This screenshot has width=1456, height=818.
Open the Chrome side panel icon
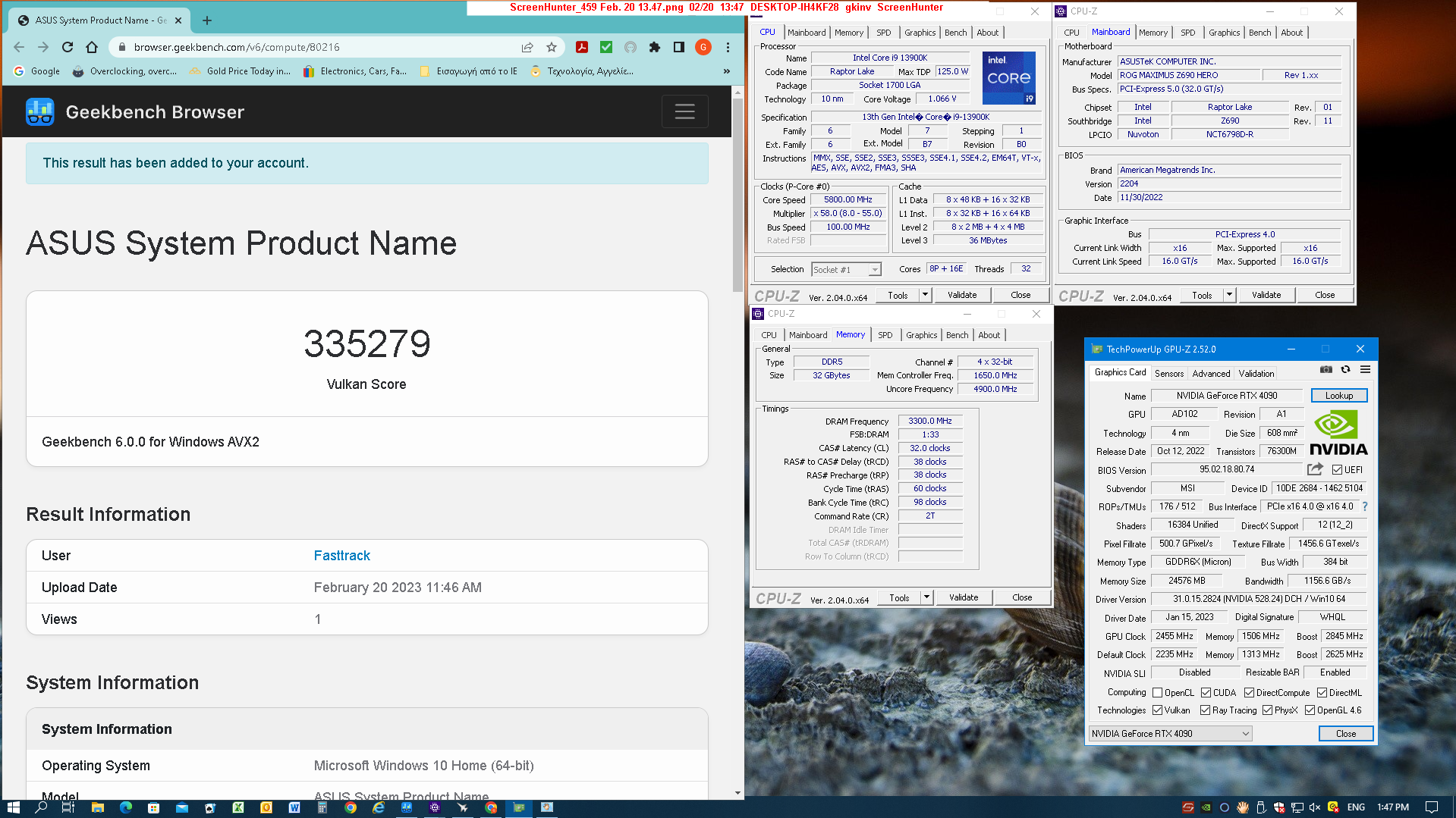679,47
